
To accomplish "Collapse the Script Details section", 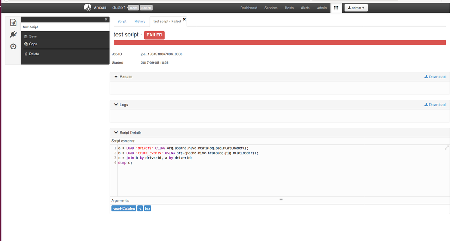I will click(116, 133).
